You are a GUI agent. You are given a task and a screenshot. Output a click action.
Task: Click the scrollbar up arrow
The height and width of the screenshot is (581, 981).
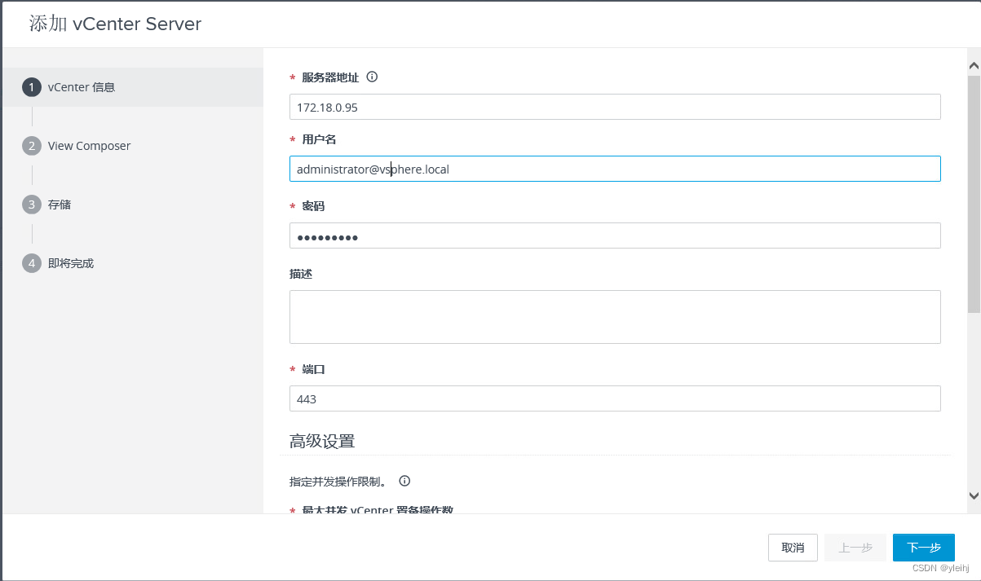click(974, 66)
